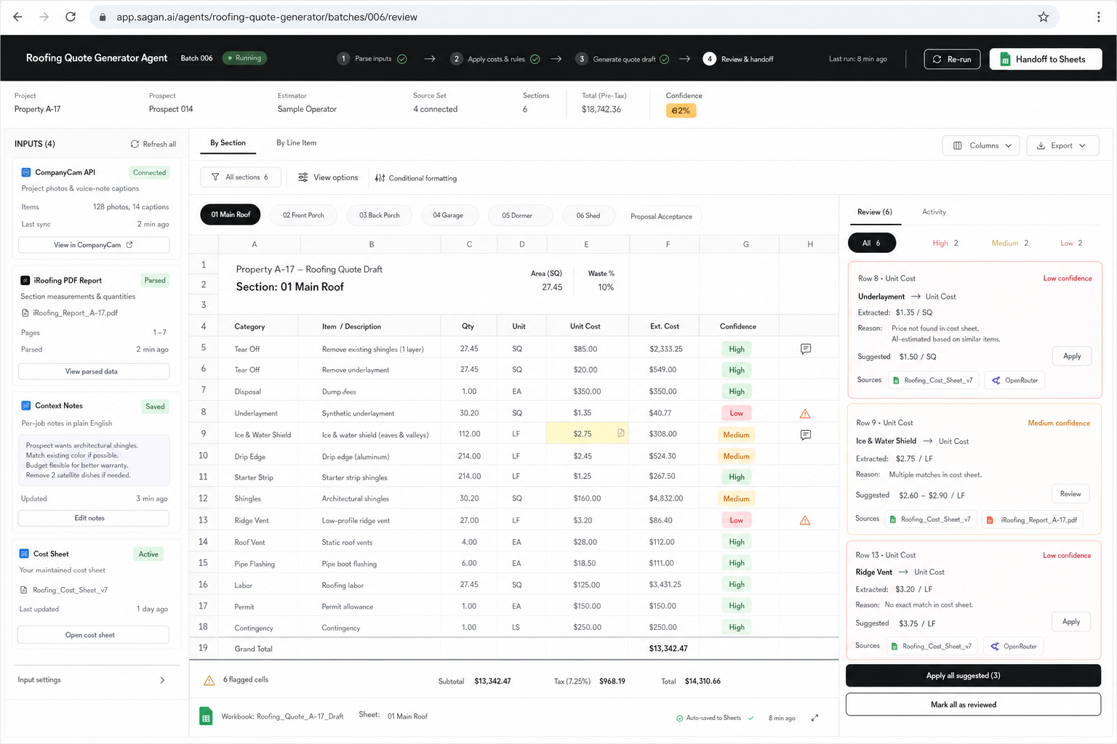Viewport: 1117px width, 744px height.
Task: Click the CompanyCam API icon
Action: [x=26, y=172]
